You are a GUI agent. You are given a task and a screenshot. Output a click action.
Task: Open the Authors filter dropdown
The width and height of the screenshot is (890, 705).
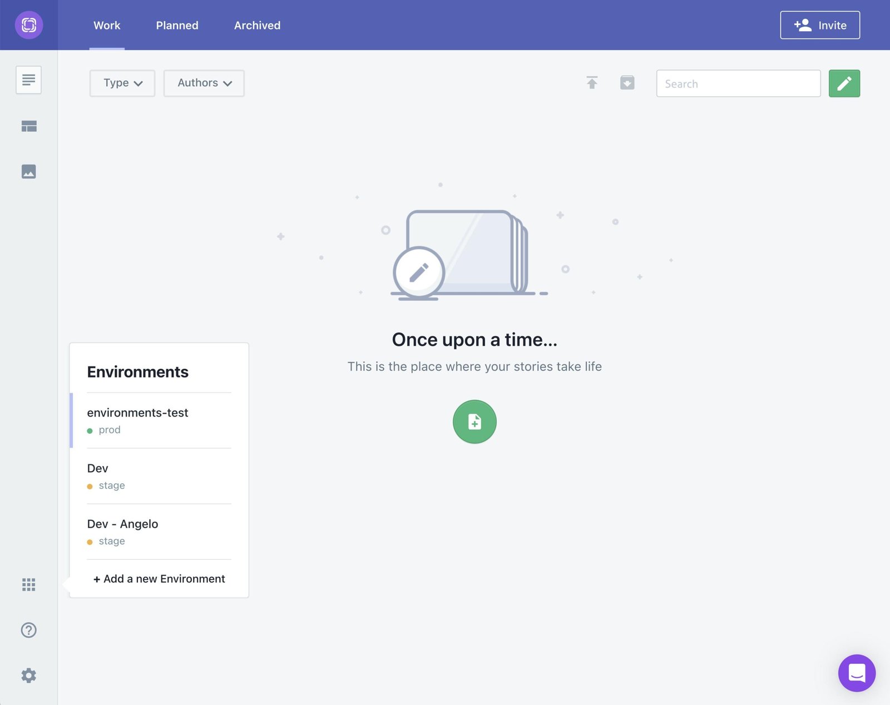coord(204,83)
